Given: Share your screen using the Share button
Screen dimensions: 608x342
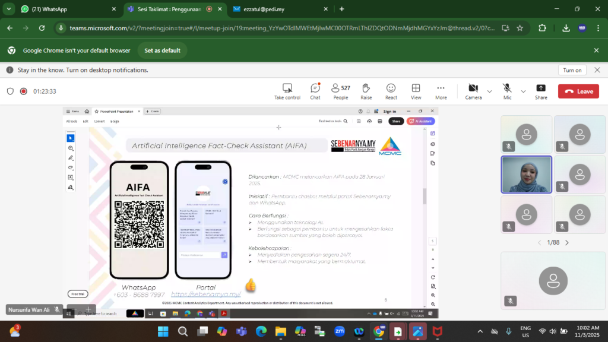Looking at the screenshot, I should click(x=541, y=91).
